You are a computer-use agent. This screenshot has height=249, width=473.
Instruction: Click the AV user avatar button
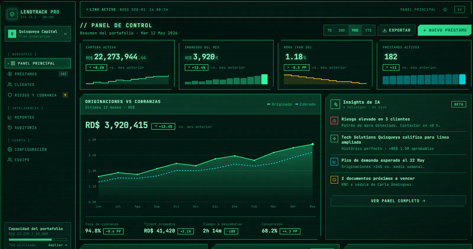pos(460,9)
